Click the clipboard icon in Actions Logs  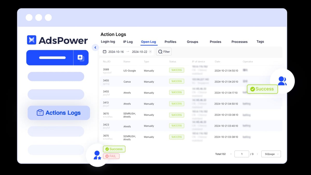pyautogui.click(x=40, y=113)
